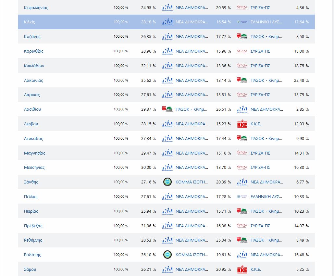334x276 pixels.
Task: Click the KKE logo in Σάμου row
Action: coord(242,270)
